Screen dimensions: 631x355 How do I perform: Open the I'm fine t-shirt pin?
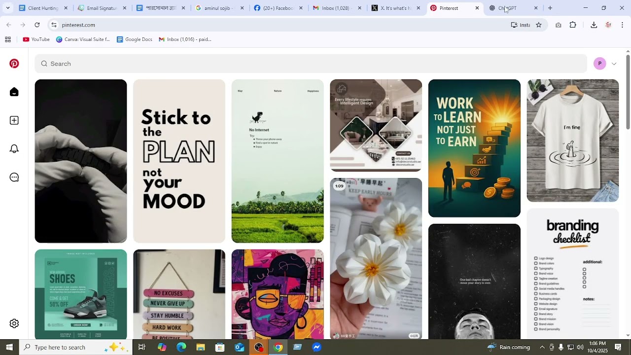[x=573, y=141]
